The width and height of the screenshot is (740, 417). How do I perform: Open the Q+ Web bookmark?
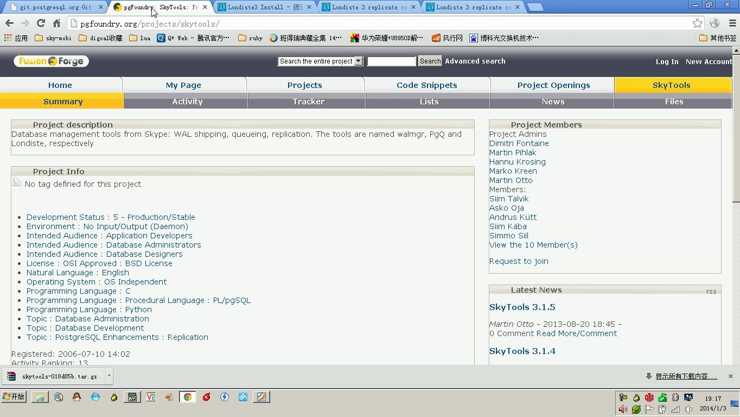193,38
